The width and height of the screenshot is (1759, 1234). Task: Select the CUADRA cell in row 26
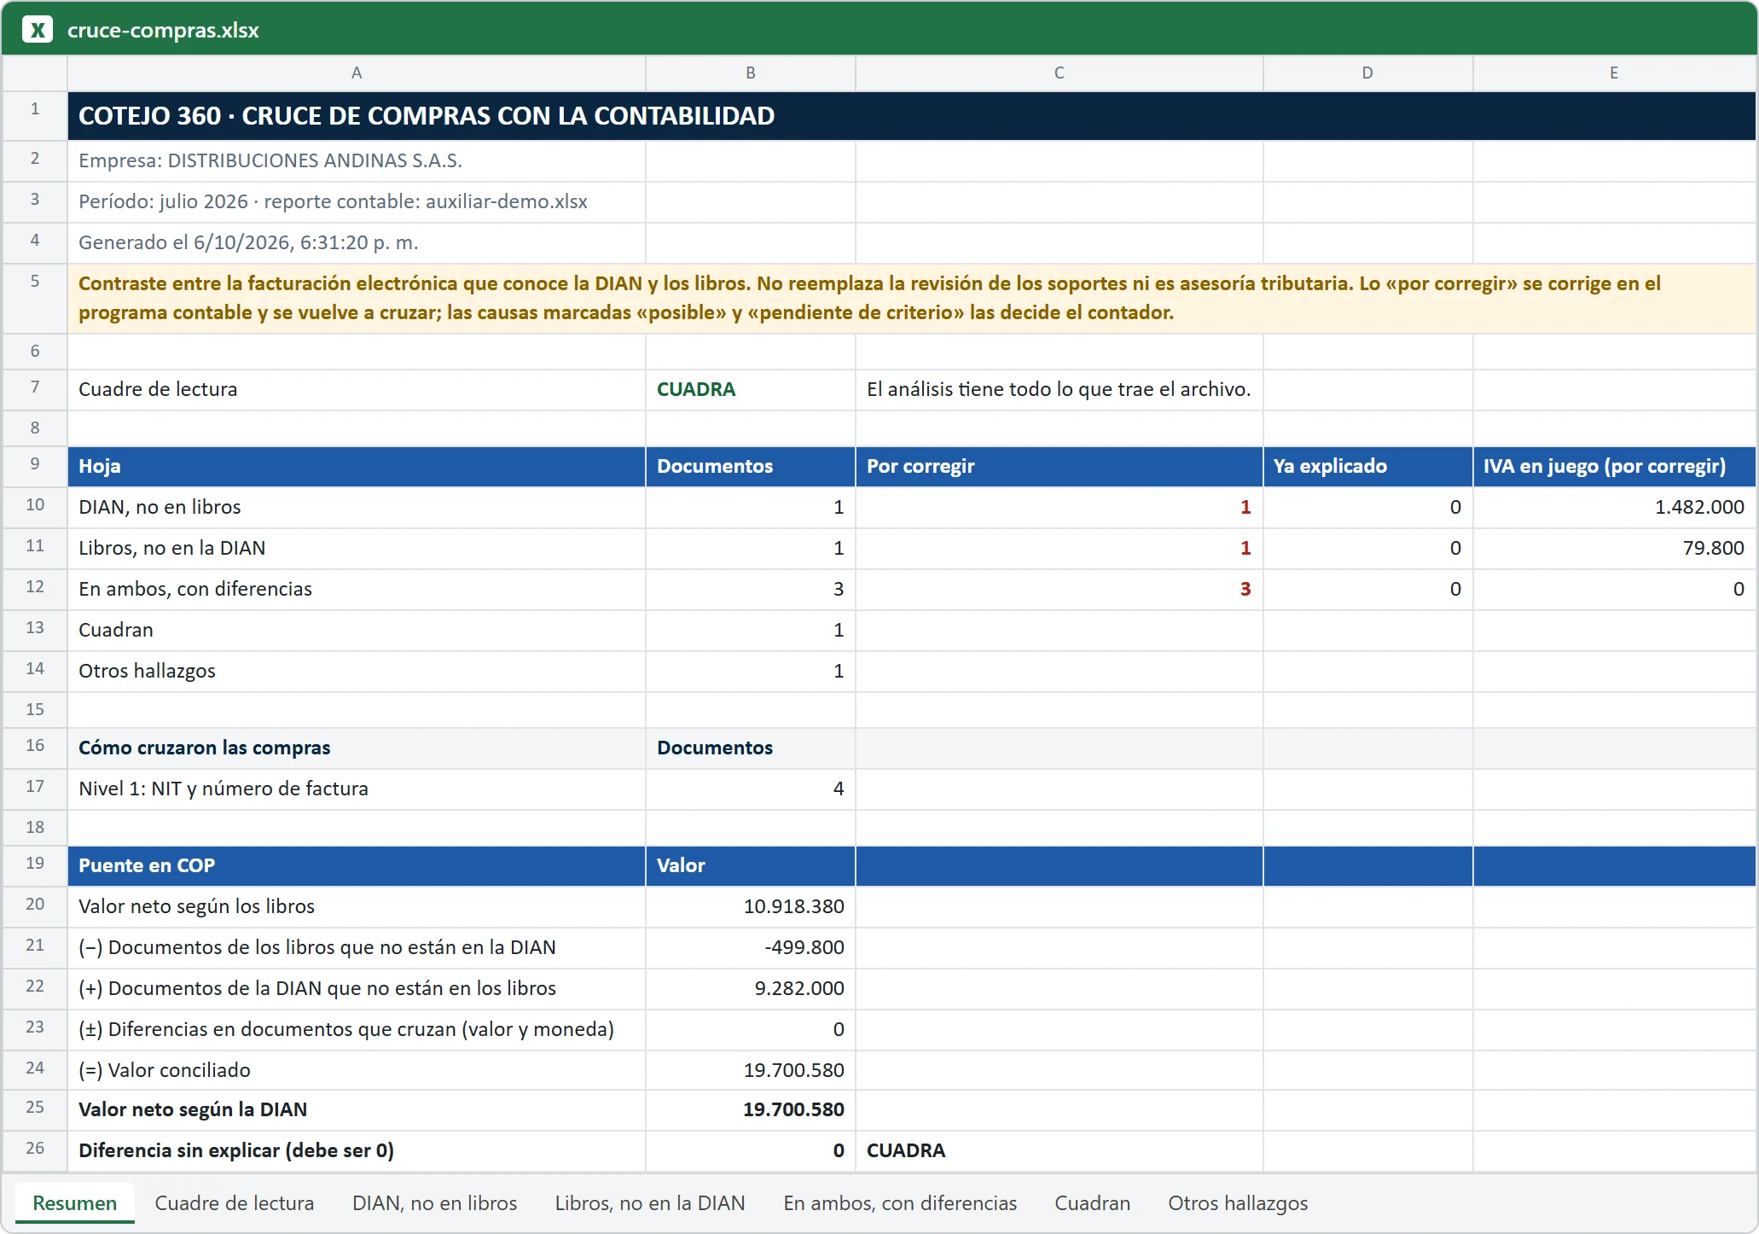(1059, 1150)
